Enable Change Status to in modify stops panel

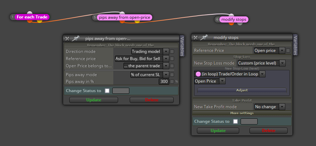[x=235, y=121]
